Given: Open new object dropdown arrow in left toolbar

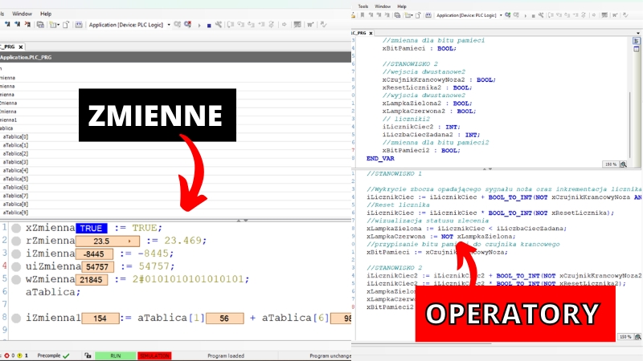Looking at the screenshot, I should [x=58, y=25].
